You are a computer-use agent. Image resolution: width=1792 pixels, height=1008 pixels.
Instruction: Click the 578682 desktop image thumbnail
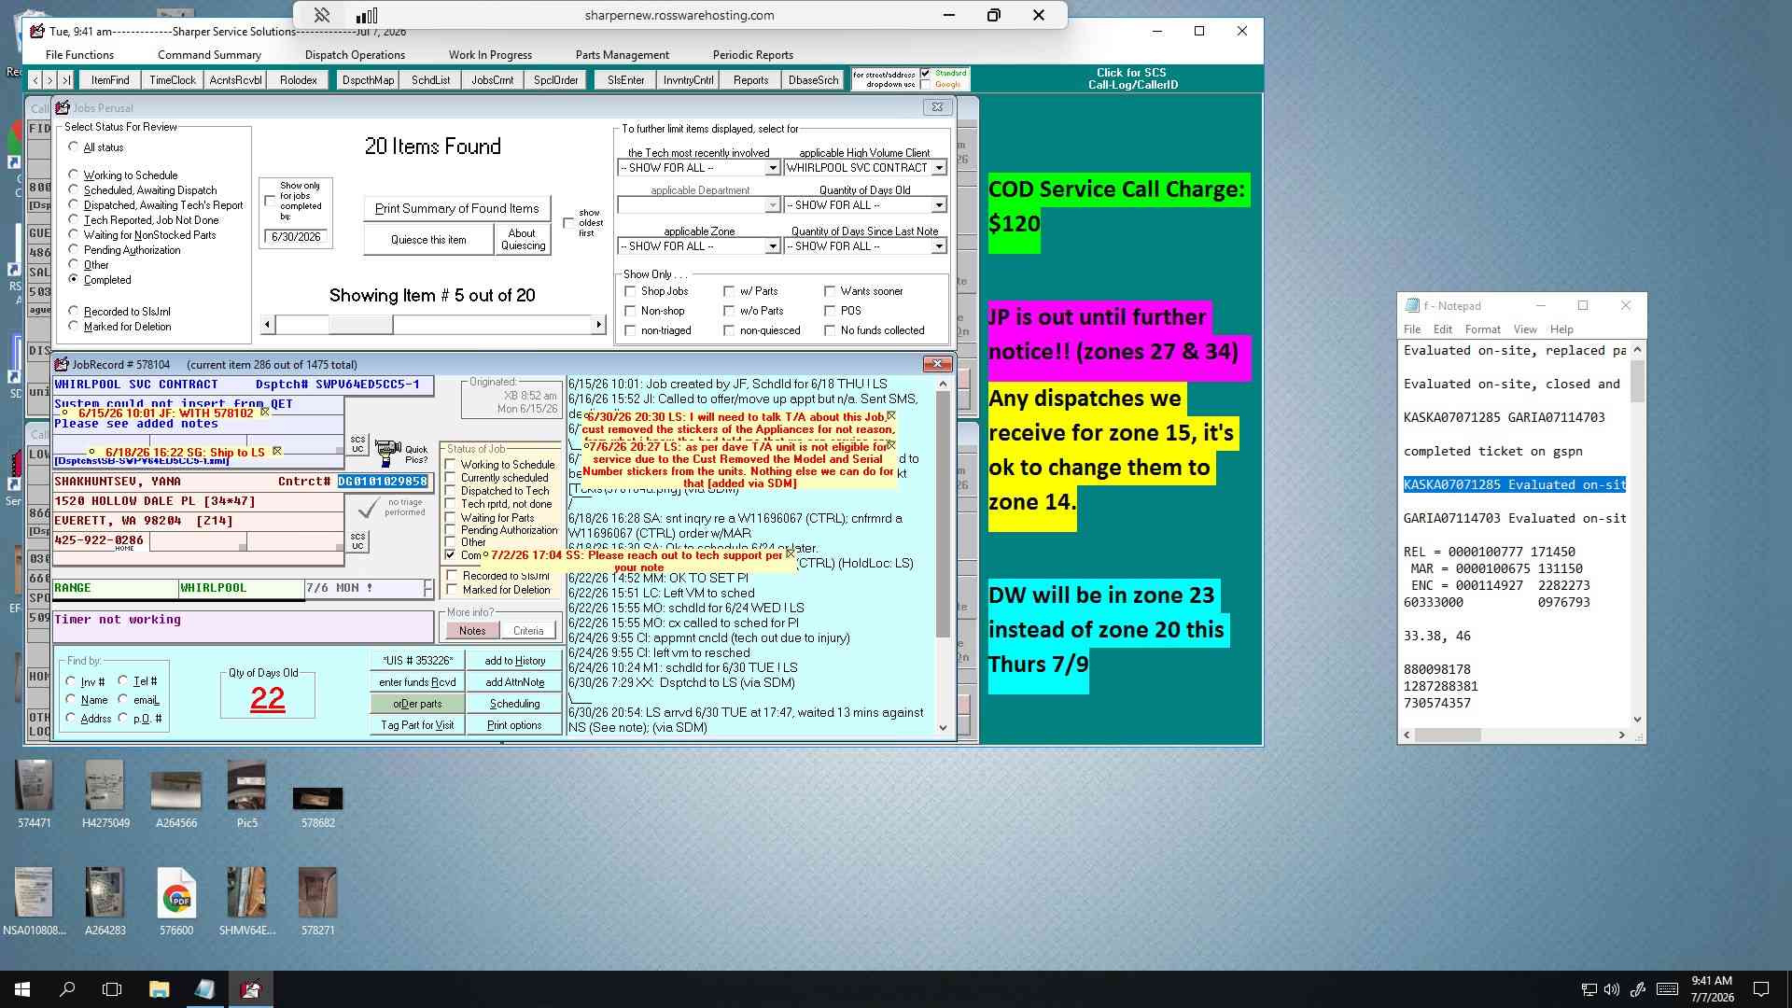(x=317, y=798)
